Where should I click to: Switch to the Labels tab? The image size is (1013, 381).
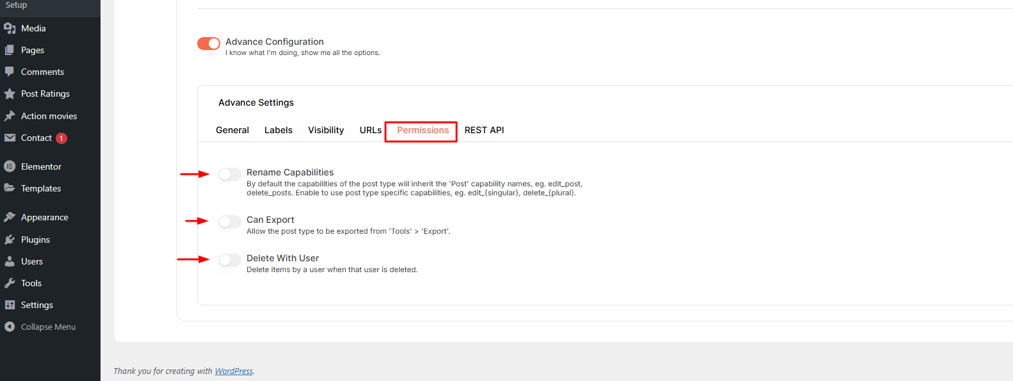[279, 130]
